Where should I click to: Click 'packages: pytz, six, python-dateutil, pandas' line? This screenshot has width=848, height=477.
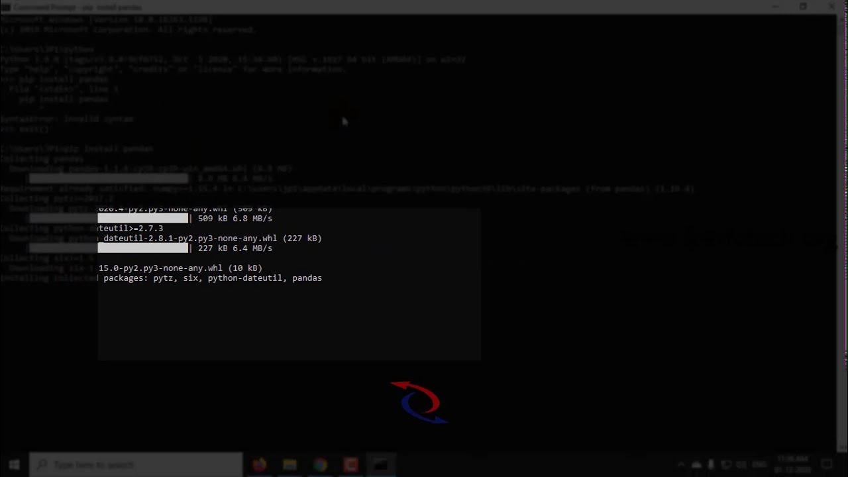[213, 278]
